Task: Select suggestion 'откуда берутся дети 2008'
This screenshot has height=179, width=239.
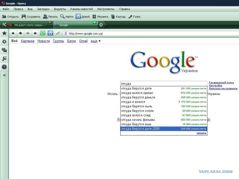Action: pos(164,129)
